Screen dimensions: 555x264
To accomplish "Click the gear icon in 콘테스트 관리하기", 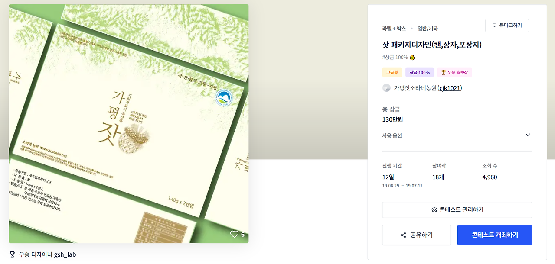I will pos(434,210).
